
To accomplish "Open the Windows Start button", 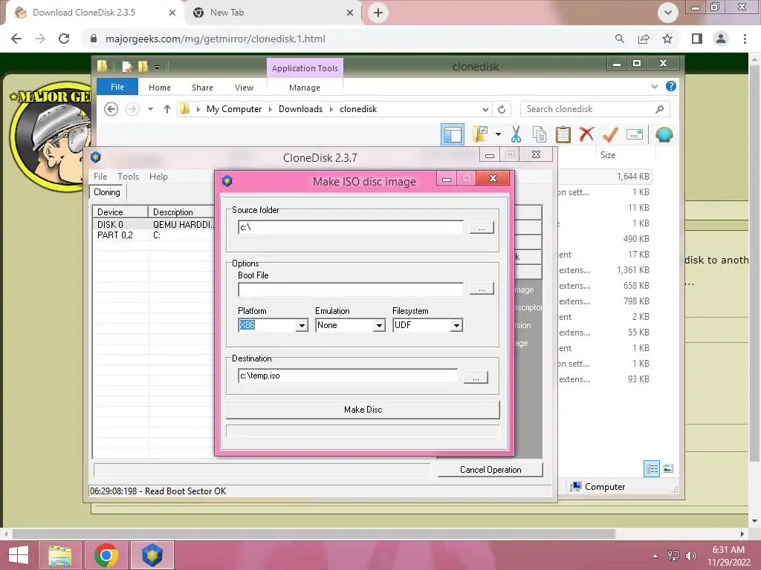I will (x=19, y=555).
